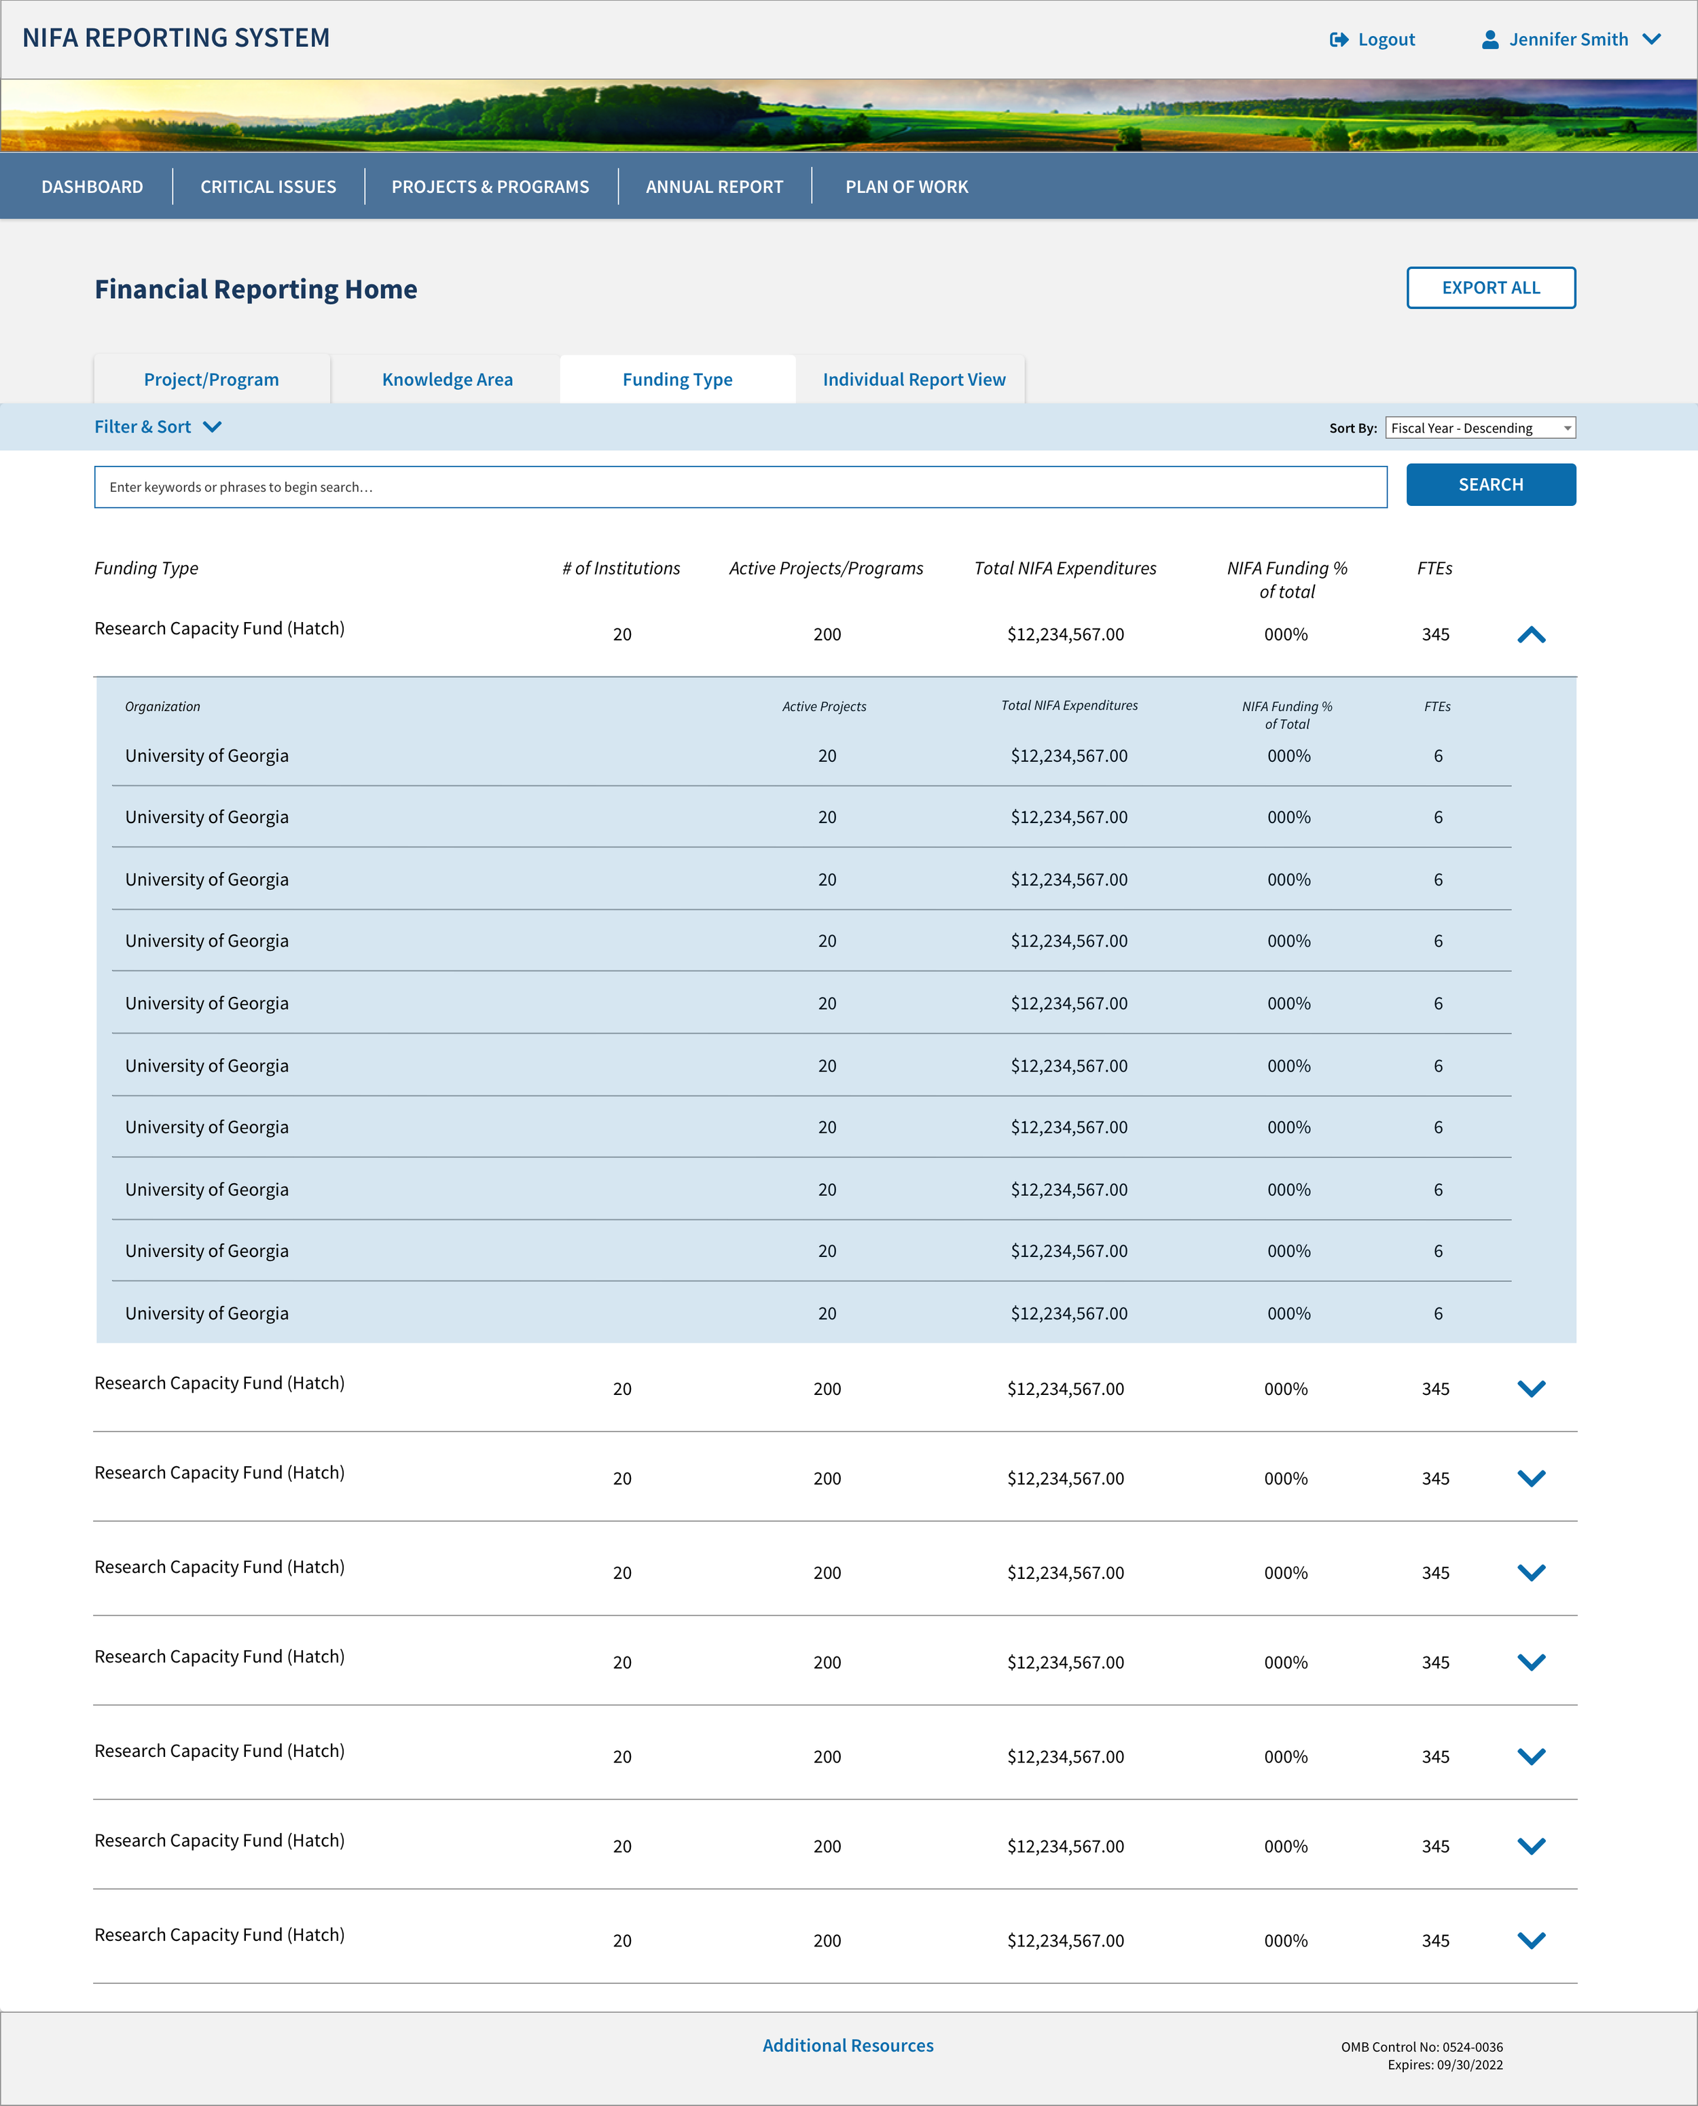Screen dimensions: 1698x2106
Task: Open the Jennifer Smith account chevron
Action: pos(1651,39)
